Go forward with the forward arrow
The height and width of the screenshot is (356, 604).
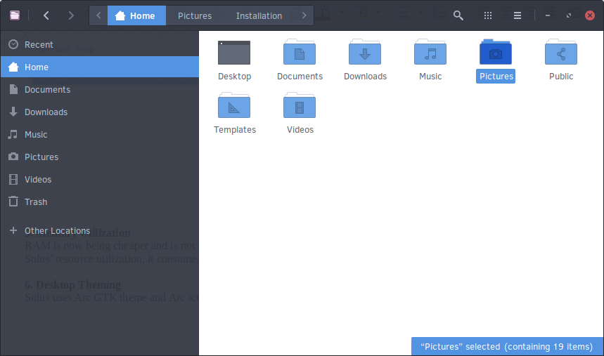pyautogui.click(x=71, y=15)
